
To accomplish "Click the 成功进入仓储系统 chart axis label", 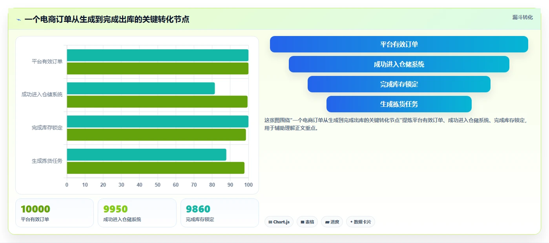I will click(42, 95).
